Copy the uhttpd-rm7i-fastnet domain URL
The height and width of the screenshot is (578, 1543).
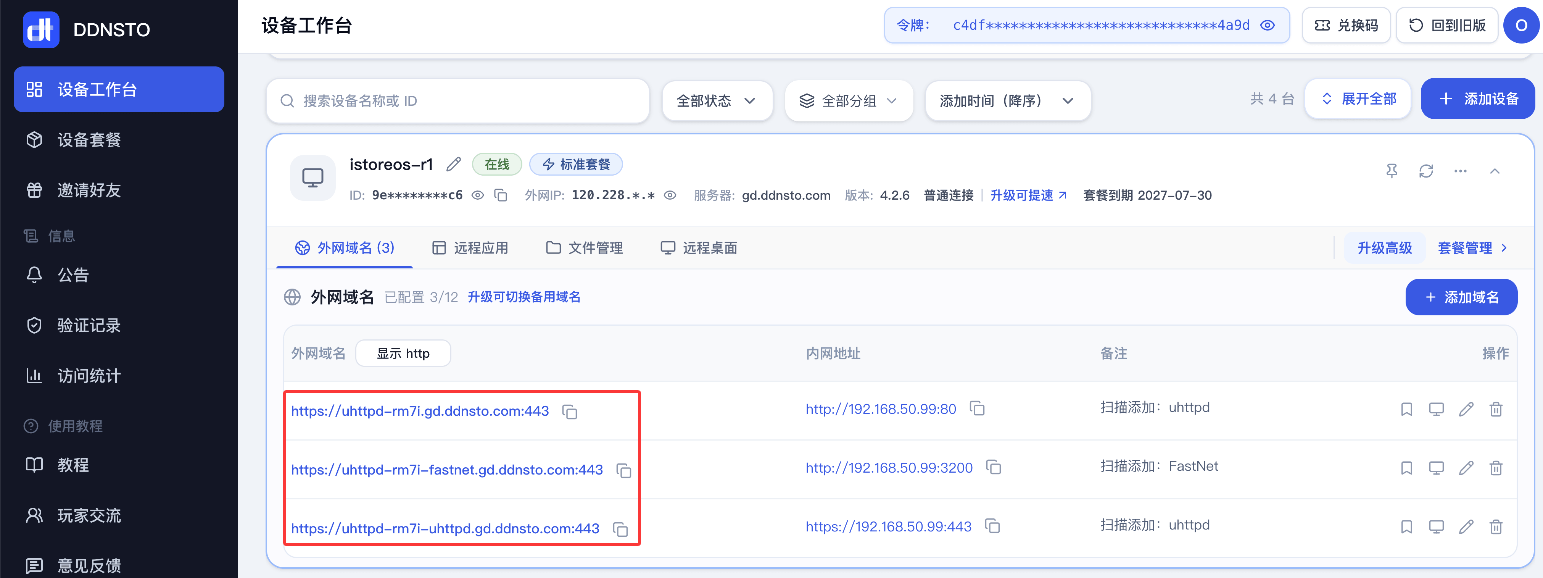point(623,471)
